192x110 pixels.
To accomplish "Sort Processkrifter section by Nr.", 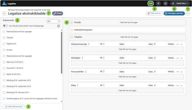I will pos(102,71).
